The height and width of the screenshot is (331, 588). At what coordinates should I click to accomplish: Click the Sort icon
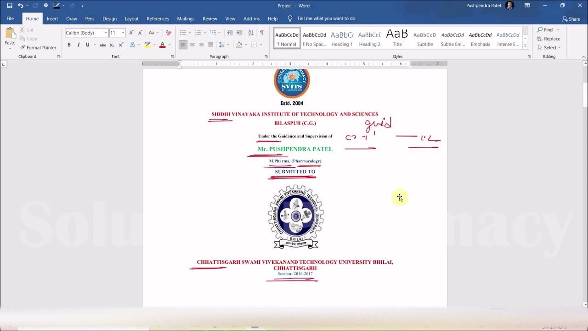251,33
